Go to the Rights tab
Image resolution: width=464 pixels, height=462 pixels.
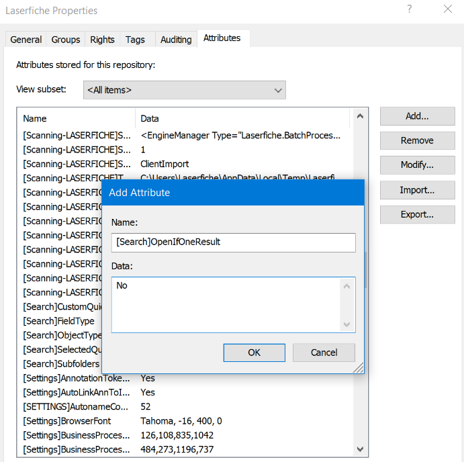coord(102,40)
